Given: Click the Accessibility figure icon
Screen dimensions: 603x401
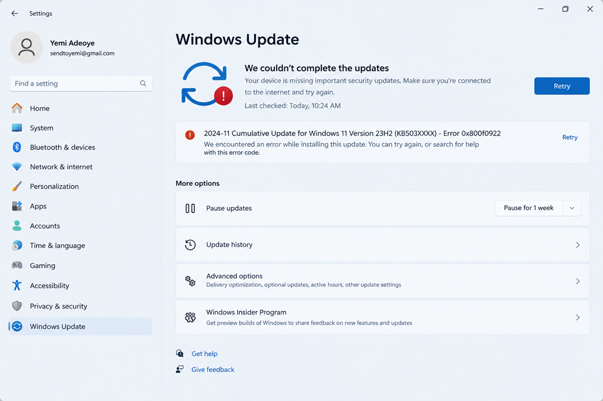Looking at the screenshot, I should click(x=17, y=286).
